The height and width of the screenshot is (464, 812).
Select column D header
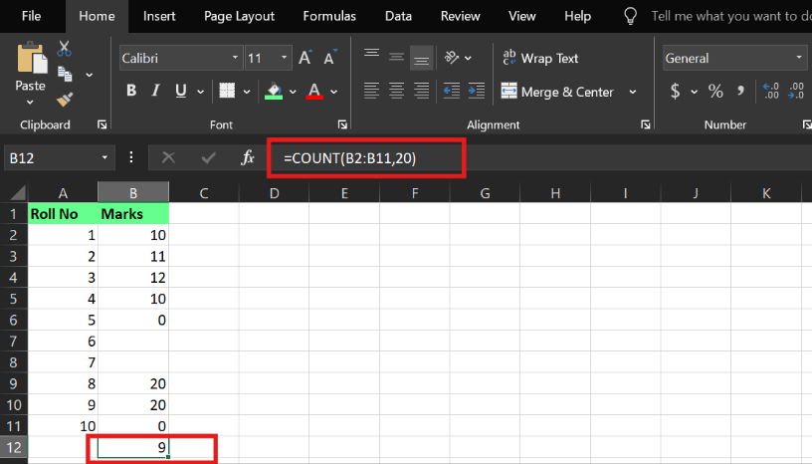(274, 193)
